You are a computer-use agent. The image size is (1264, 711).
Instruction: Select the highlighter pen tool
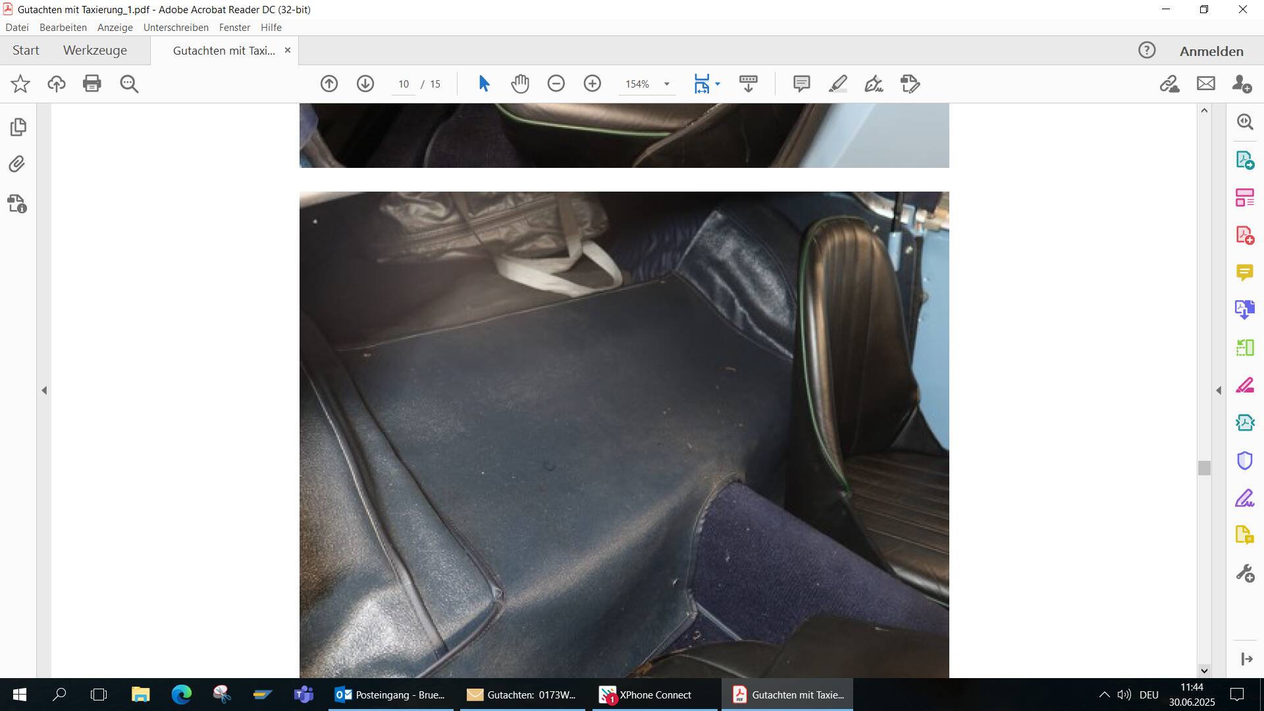coord(837,84)
